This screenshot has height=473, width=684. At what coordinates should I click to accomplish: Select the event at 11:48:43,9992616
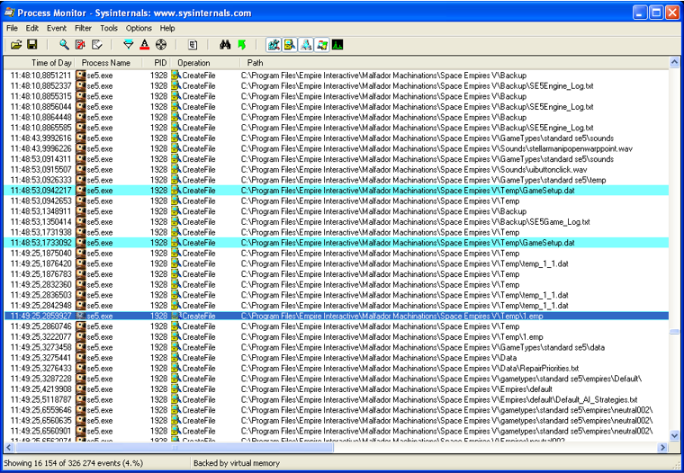[x=336, y=138]
